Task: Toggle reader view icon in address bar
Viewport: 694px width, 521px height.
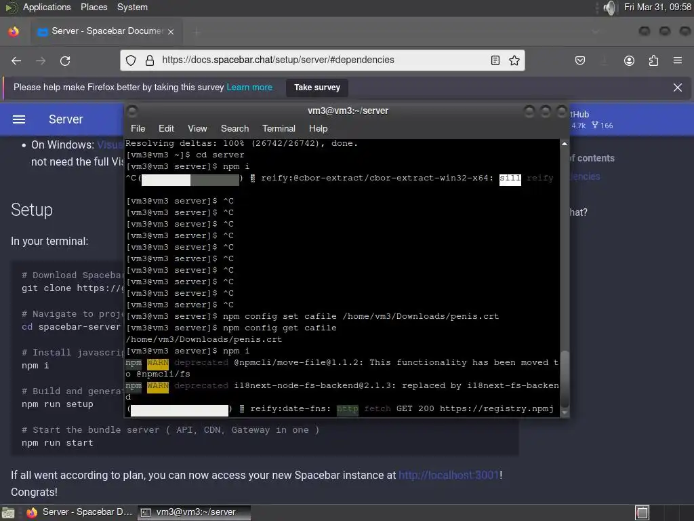Action: point(495,60)
